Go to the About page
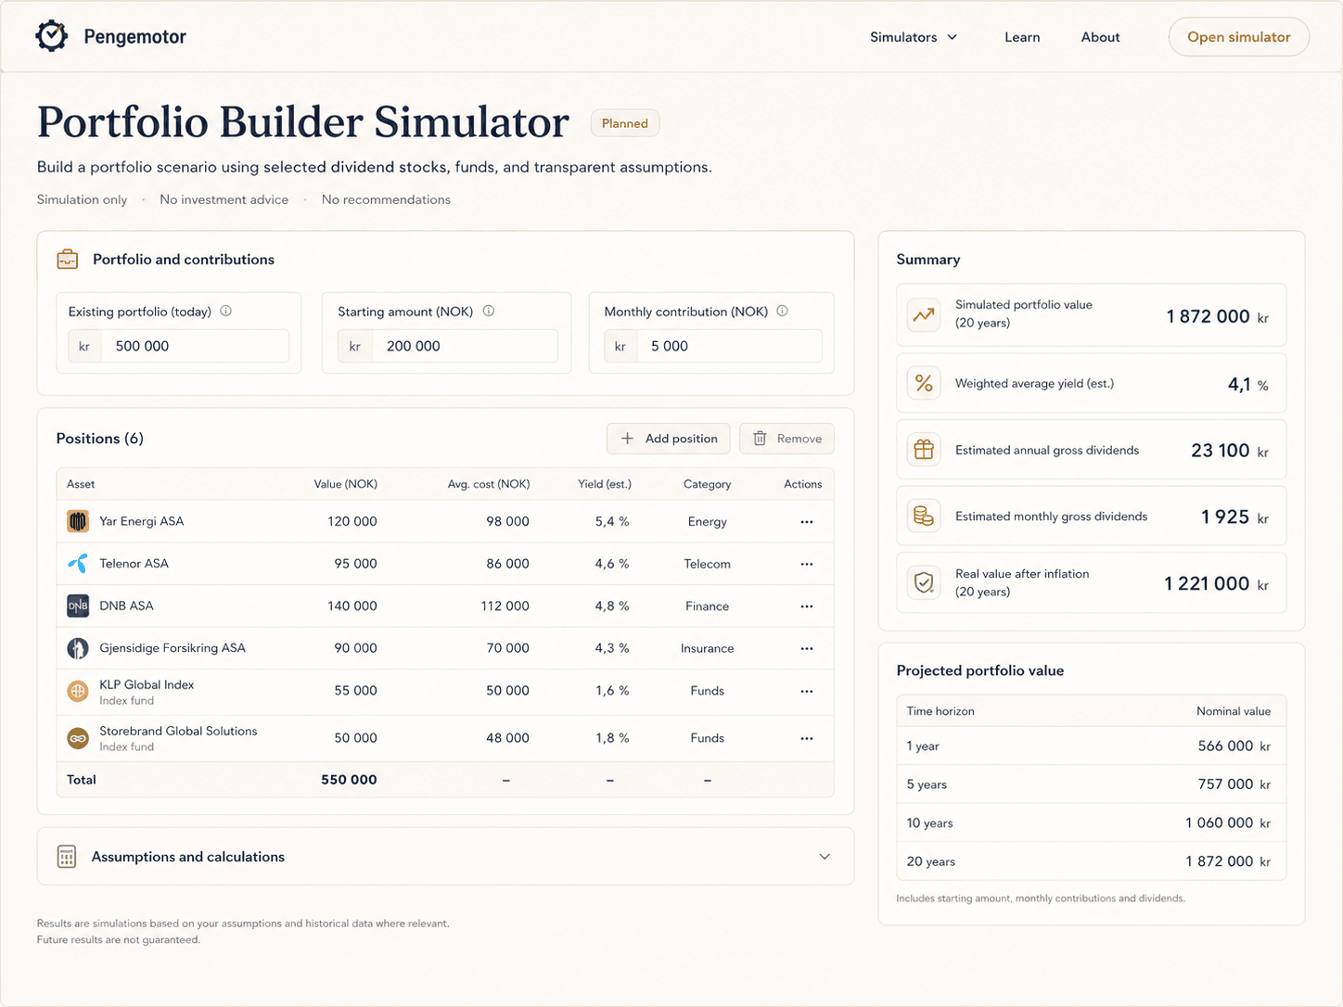1343x1007 pixels. [1100, 37]
